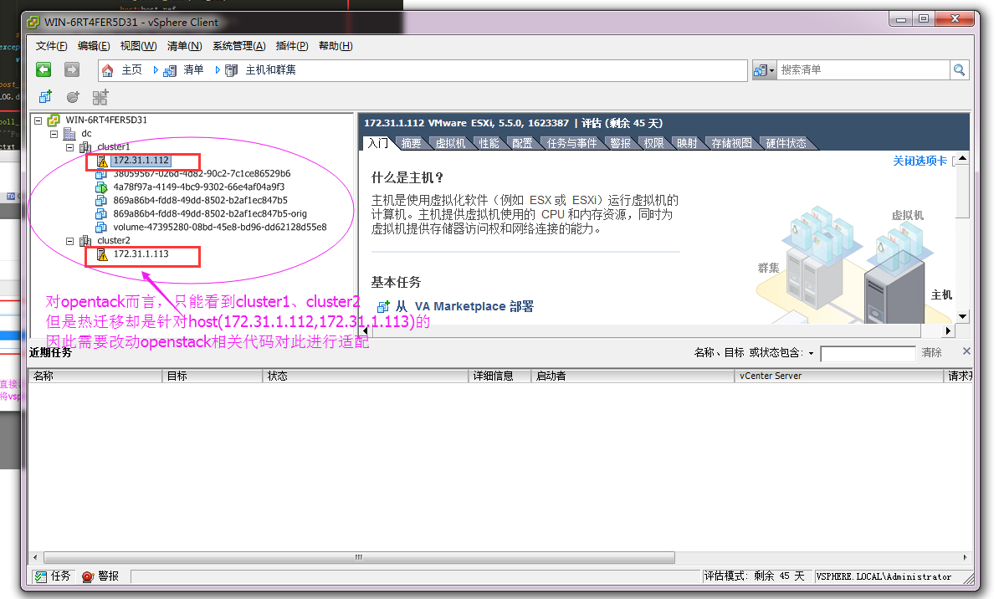Go back with the green back arrow
The image size is (999, 599).
click(44, 69)
